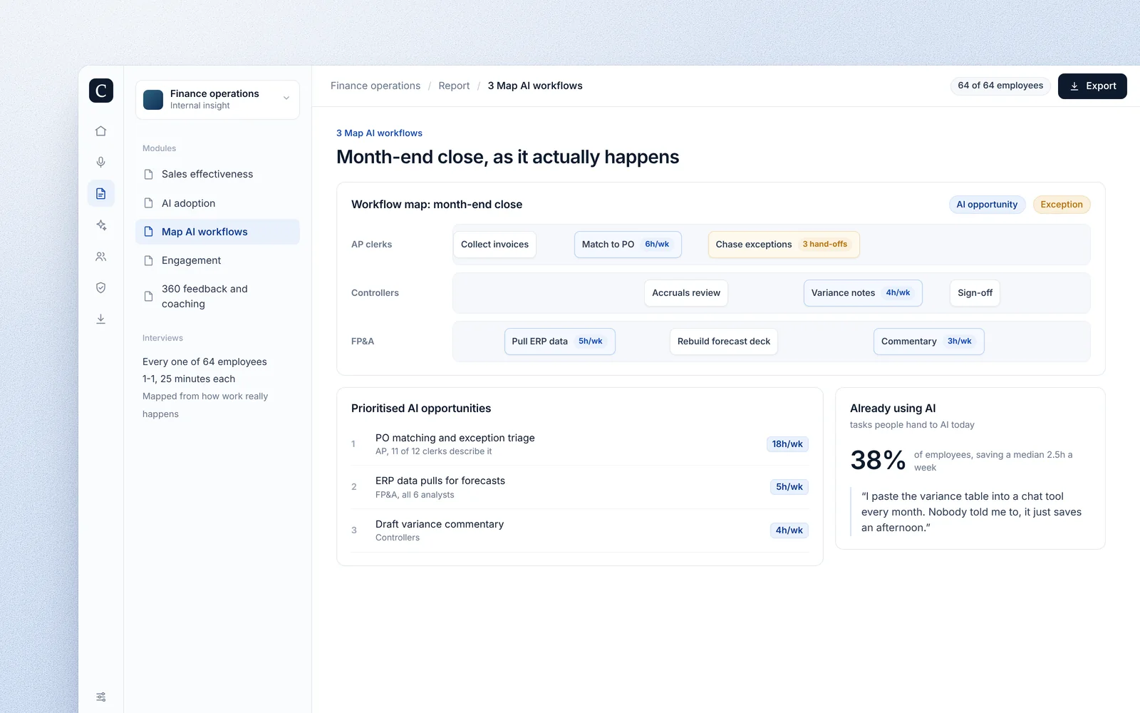Select the Collect invoices workflow step
This screenshot has height=713, width=1140.
coord(494,245)
